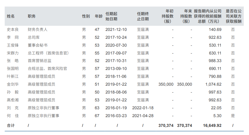Click the name 王俊锋

pos(13,45)
